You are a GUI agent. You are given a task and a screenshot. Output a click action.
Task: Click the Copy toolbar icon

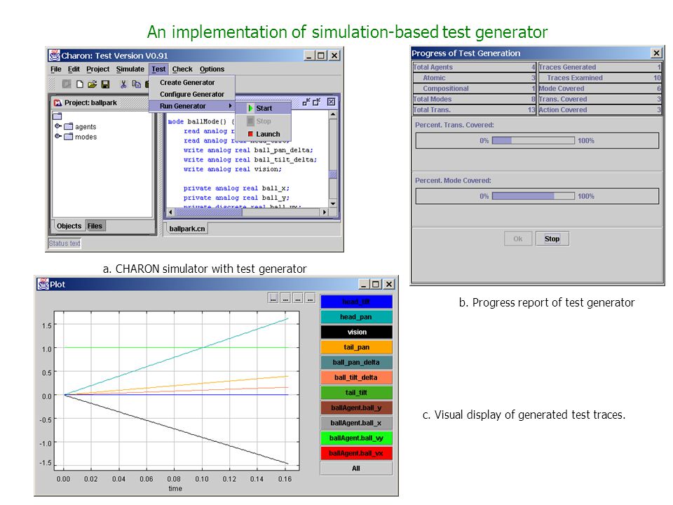point(137,84)
